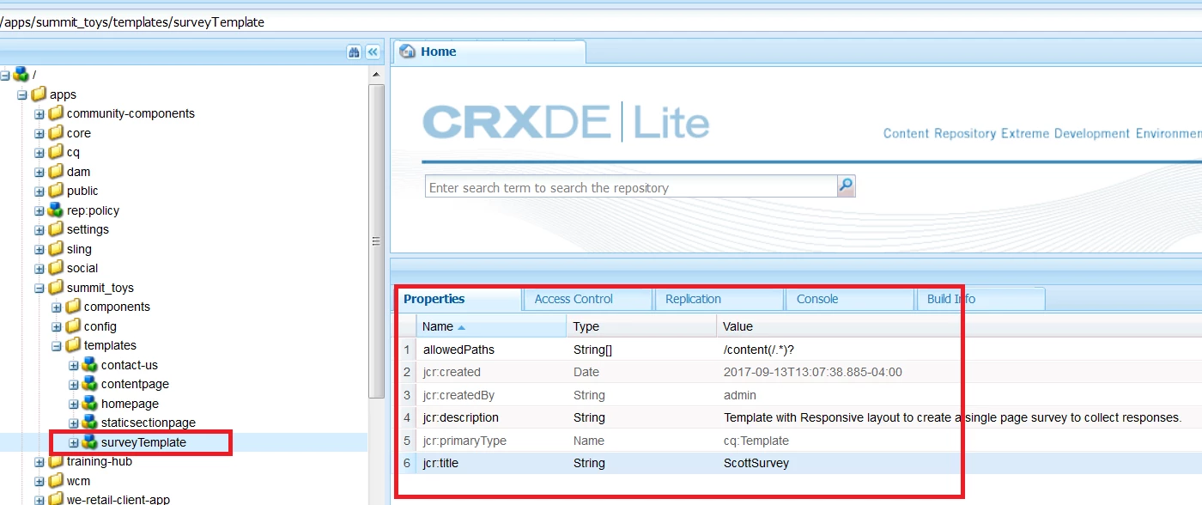Click the community-components folder icon
This screenshot has height=505, width=1202.
click(56, 113)
